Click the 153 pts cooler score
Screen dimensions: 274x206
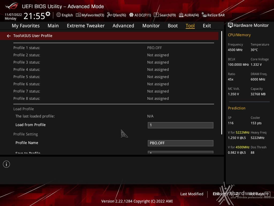point(256,123)
